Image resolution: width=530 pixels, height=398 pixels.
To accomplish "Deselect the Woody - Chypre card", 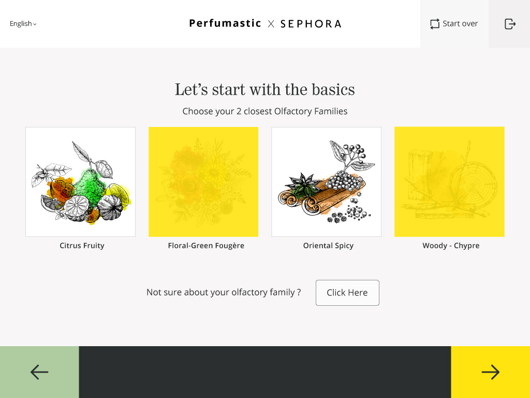I will [449, 182].
